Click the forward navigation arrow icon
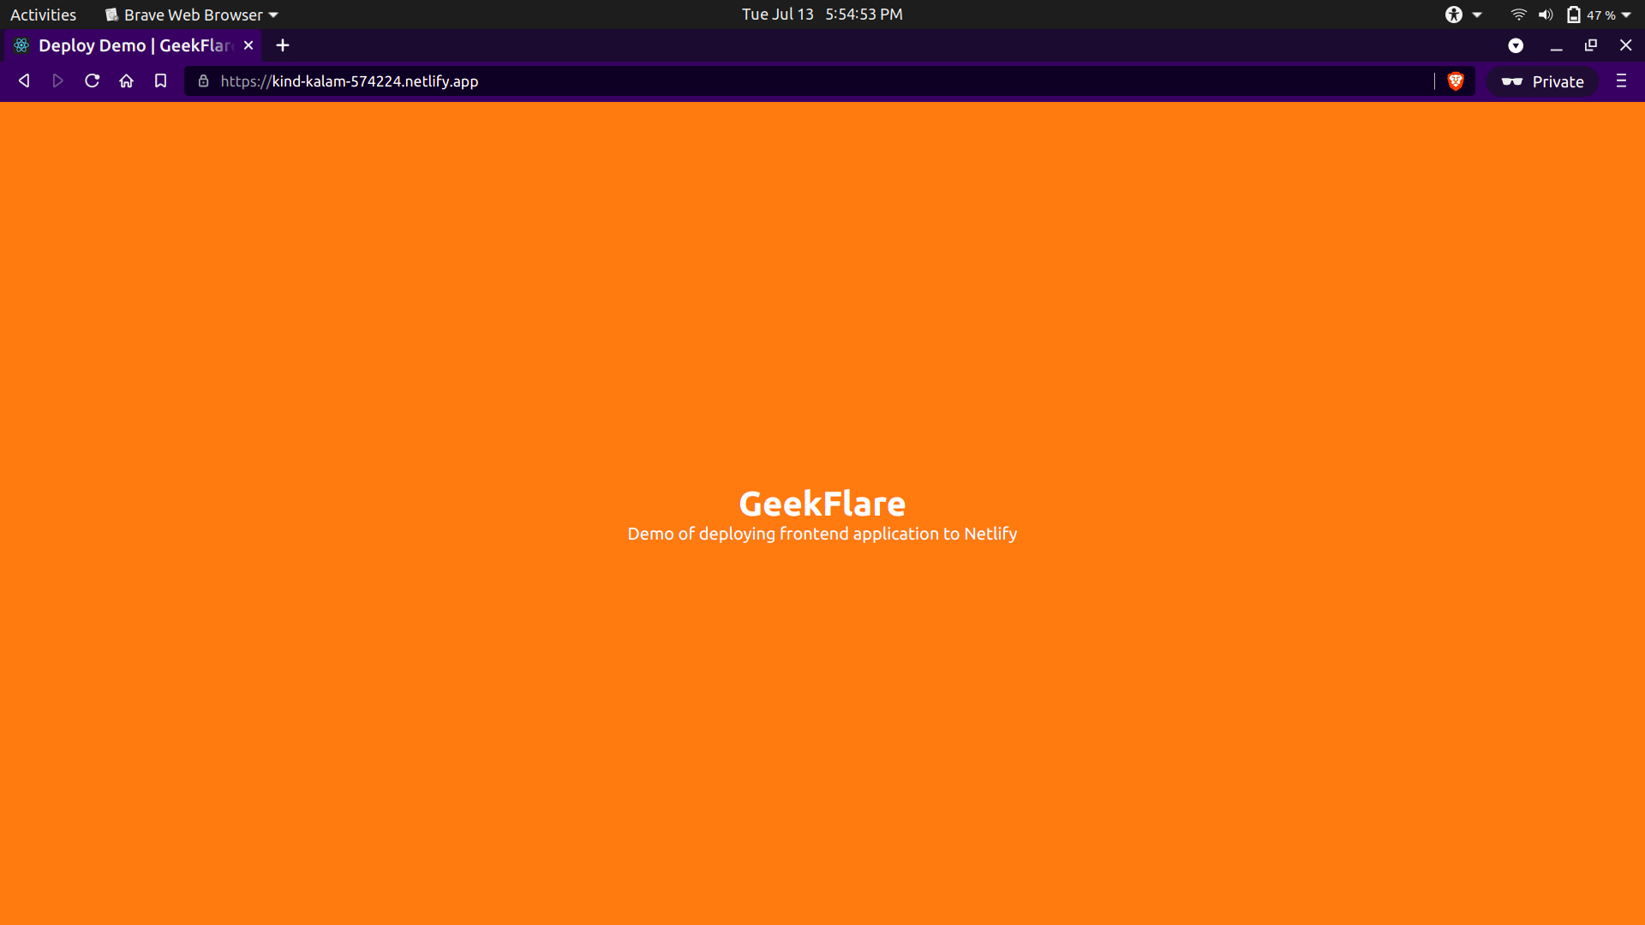The width and height of the screenshot is (1645, 925). tap(57, 81)
